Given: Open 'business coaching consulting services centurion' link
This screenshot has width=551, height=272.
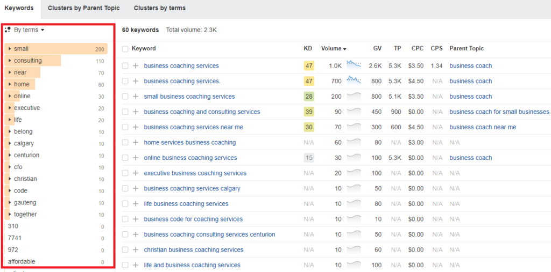Looking at the screenshot, I should [x=209, y=234].
